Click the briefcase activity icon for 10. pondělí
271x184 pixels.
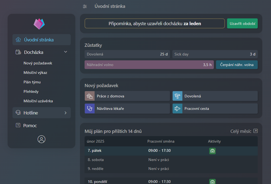coord(212,182)
